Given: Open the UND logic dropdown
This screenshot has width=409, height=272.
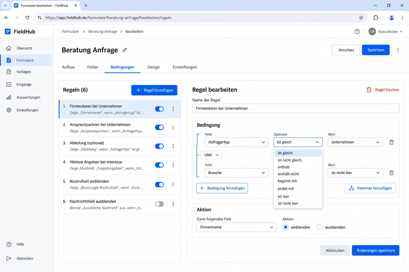Looking at the screenshot, I should pyautogui.click(x=211, y=155).
